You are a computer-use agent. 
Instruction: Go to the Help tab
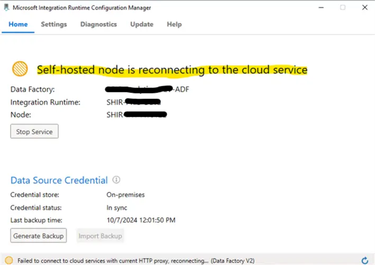175,24
